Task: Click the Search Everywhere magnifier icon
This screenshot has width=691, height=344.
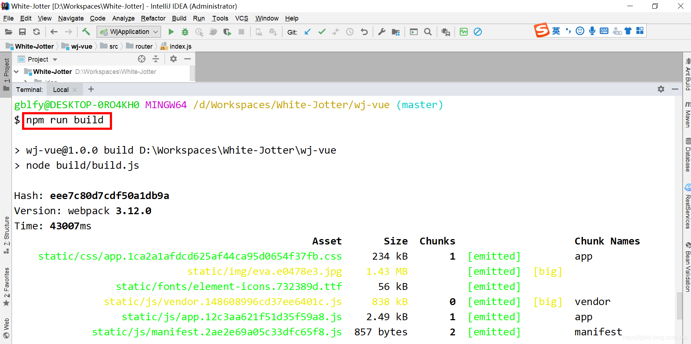Action: pyautogui.click(x=428, y=32)
